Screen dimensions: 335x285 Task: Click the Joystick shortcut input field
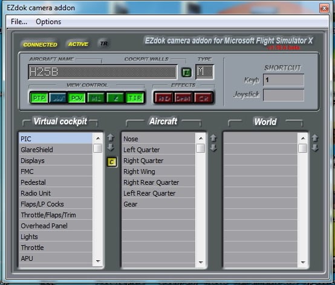pos(283,95)
